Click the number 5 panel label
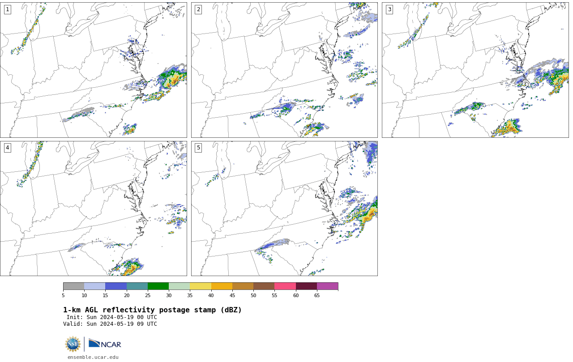 click(x=198, y=148)
